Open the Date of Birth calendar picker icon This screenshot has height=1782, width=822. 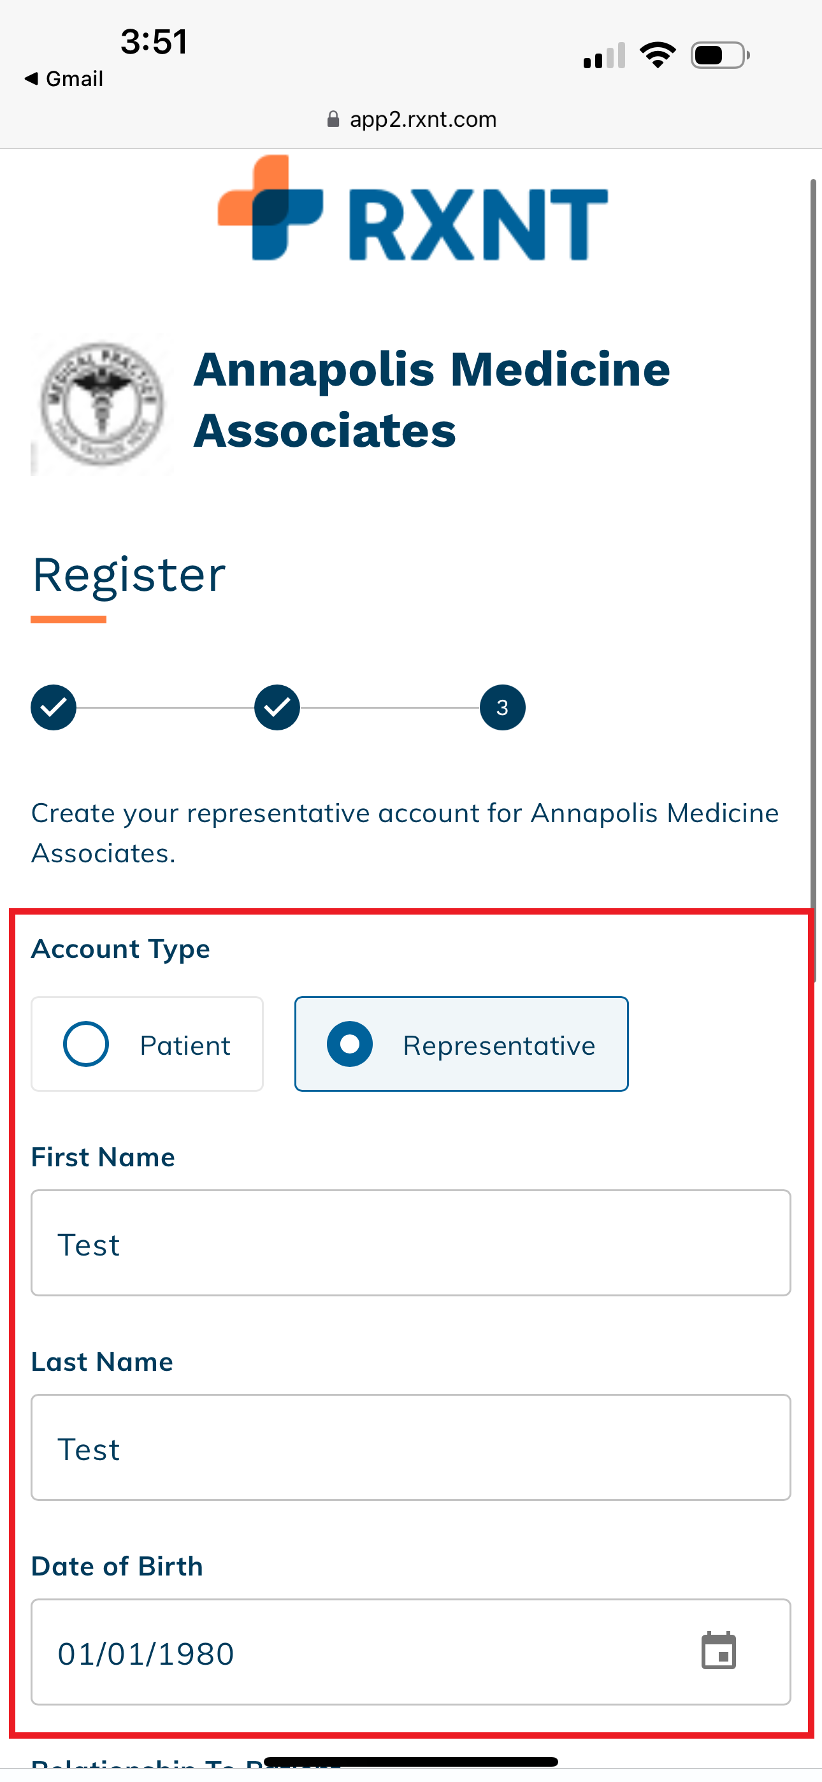(718, 1651)
